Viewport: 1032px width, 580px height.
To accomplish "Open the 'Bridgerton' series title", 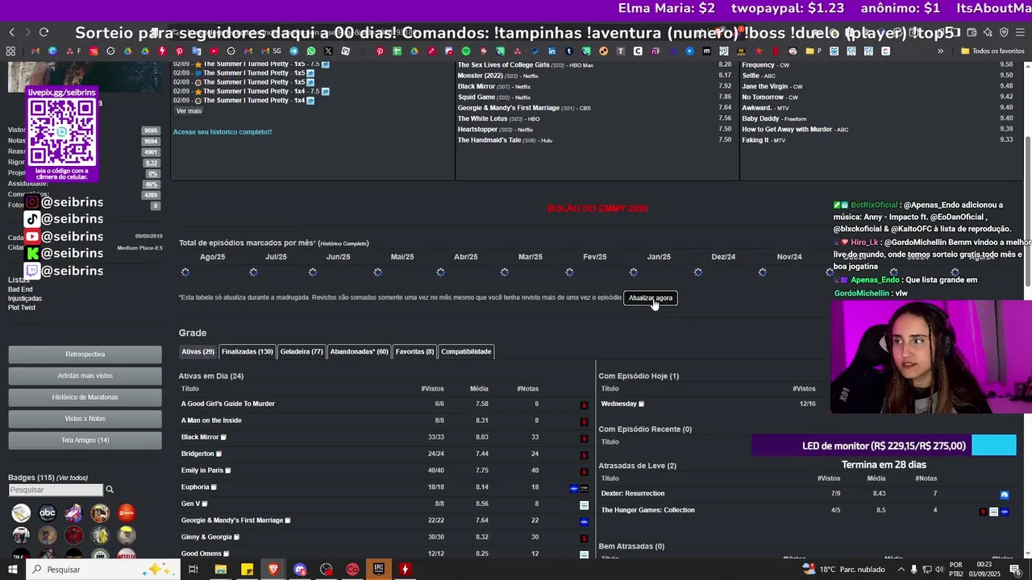I will pos(198,454).
